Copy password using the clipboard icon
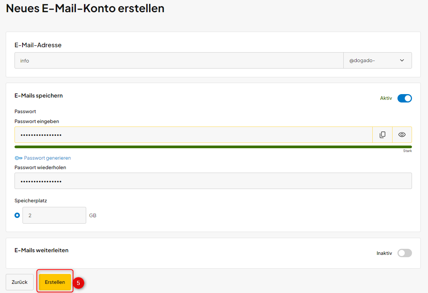The width and height of the screenshot is (428, 293). pyautogui.click(x=383, y=134)
